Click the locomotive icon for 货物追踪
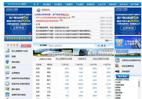Screen dimensions: 142x99 tap(117, 71)
